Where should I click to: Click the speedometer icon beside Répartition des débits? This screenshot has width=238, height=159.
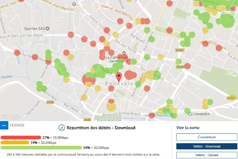coord(61,128)
